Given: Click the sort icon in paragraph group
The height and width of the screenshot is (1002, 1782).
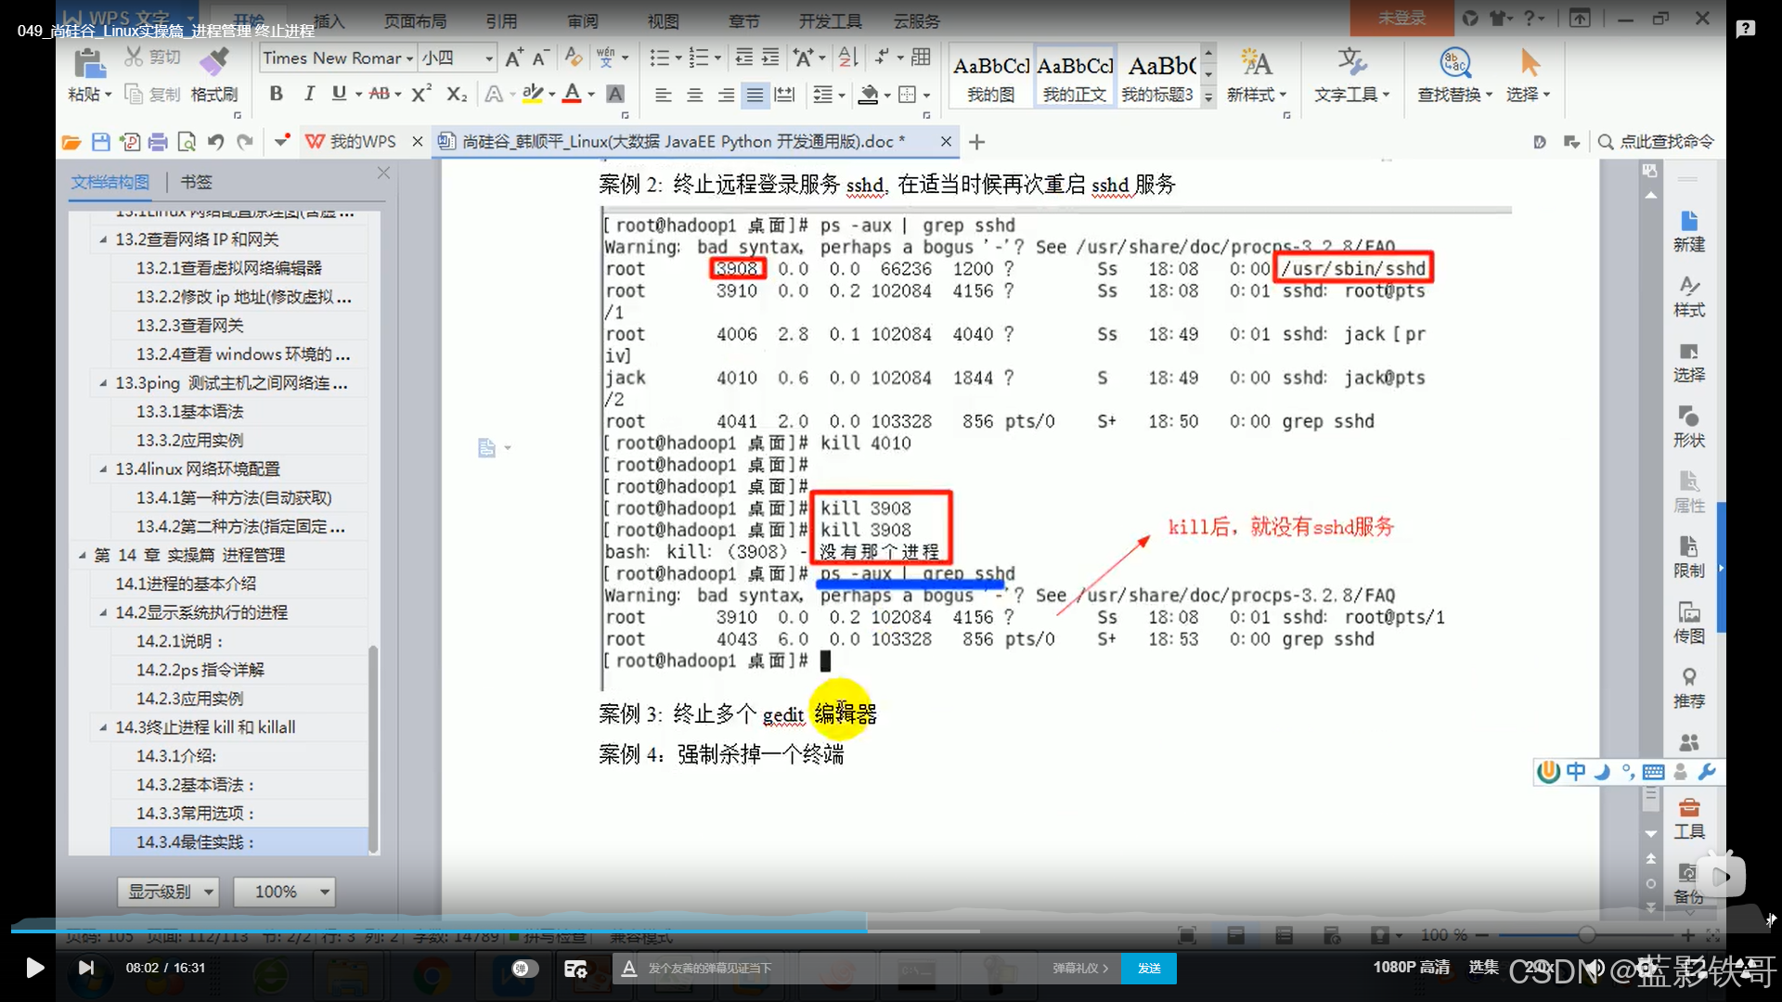Looking at the screenshot, I should coord(848,58).
